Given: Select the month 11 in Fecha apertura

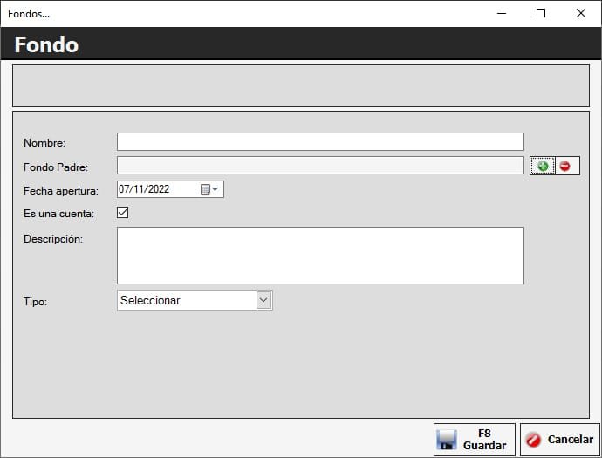Looking at the screenshot, I should [139, 189].
